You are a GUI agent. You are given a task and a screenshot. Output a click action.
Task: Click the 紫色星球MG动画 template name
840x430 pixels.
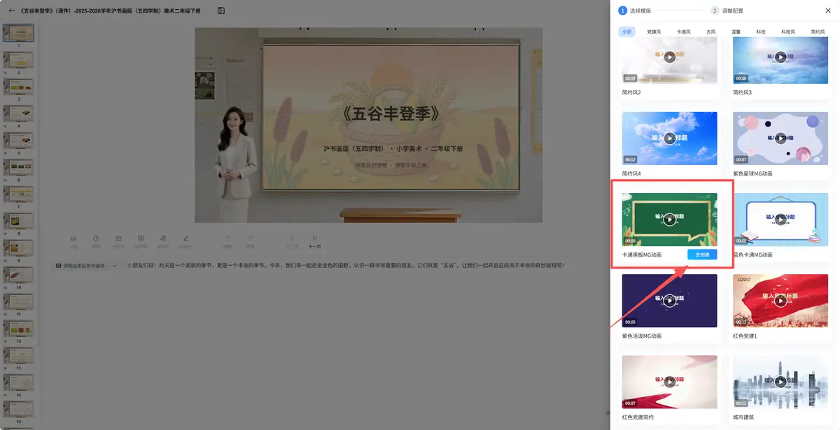coord(752,173)
